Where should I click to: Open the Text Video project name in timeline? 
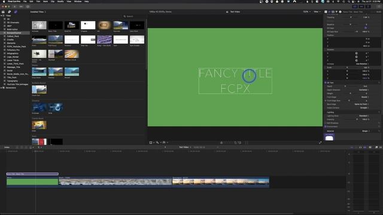tap(185, 148)
